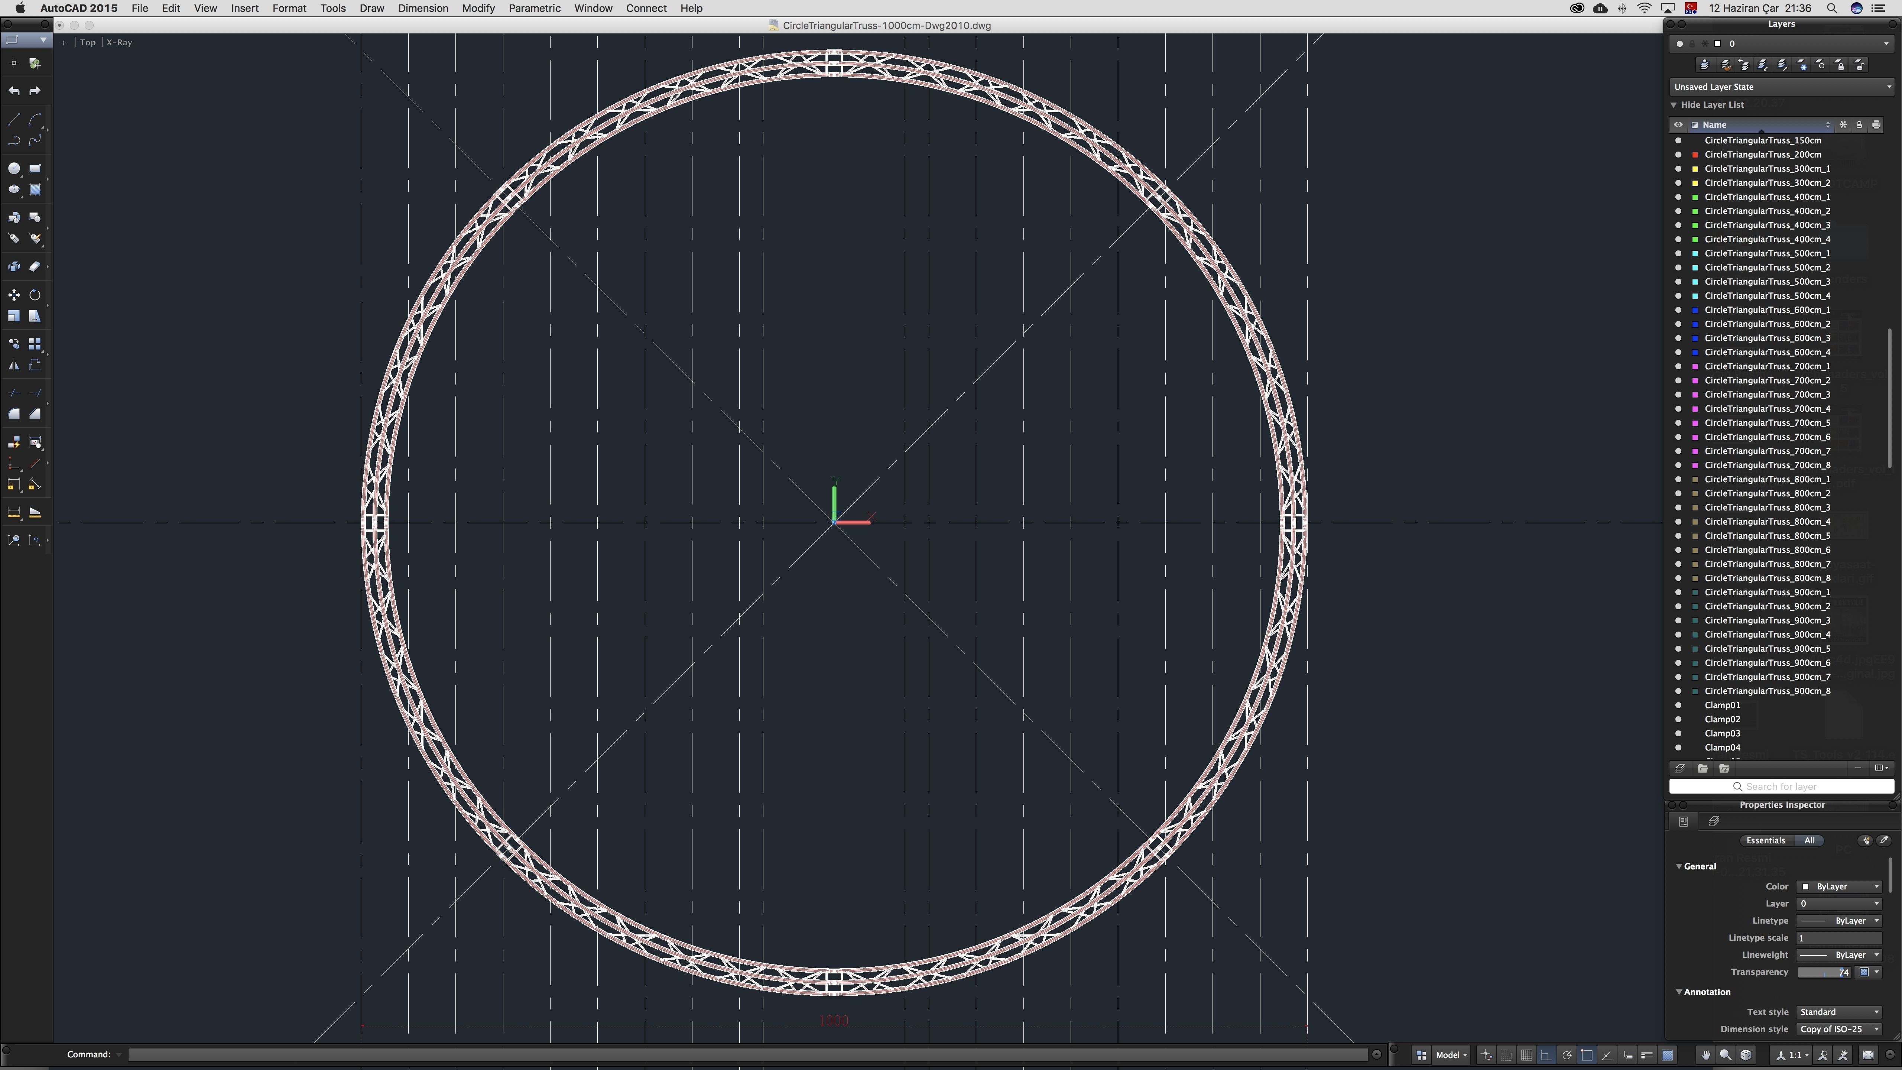Collapse the Hide Layer List section

point(1674,105)
